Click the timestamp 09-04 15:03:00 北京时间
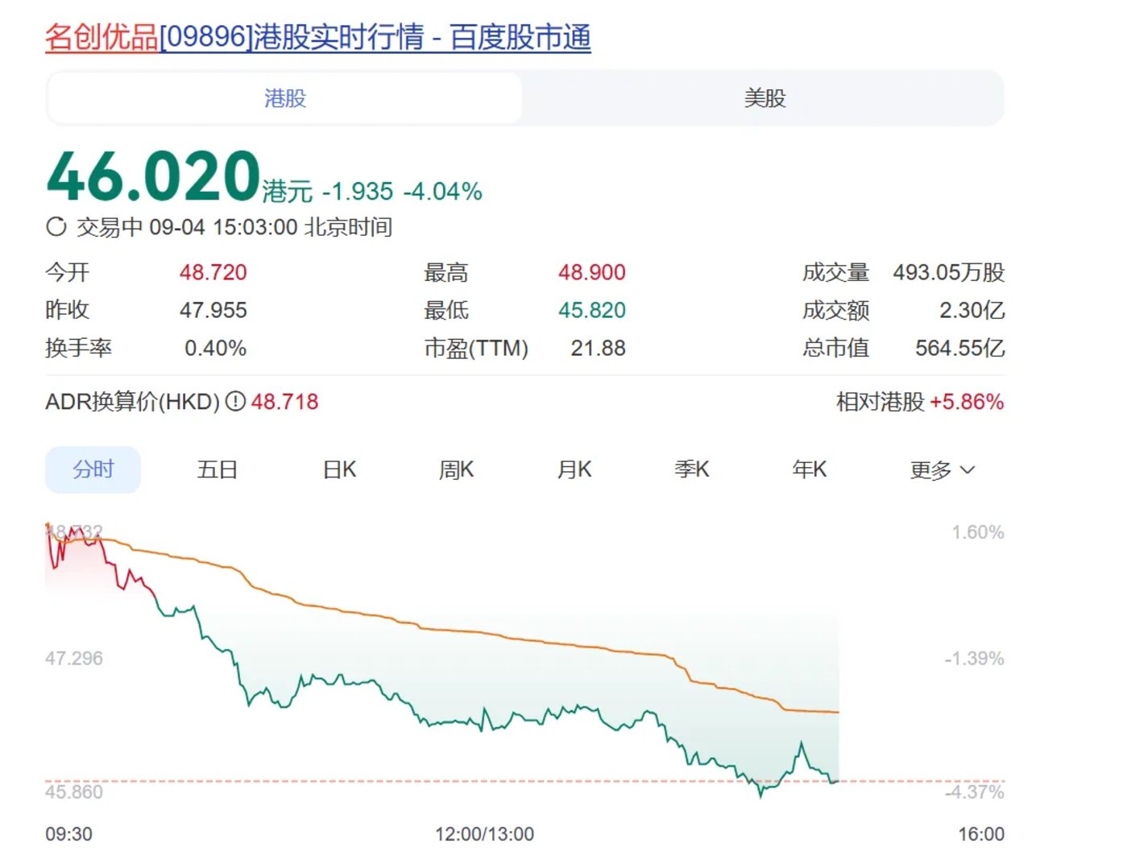1127x868 pixels. coord(271,227)
